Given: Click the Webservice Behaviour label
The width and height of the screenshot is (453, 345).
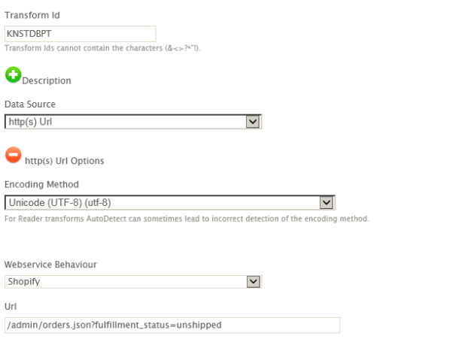Looking at the screenshot, I should click(x=50, y=265).
